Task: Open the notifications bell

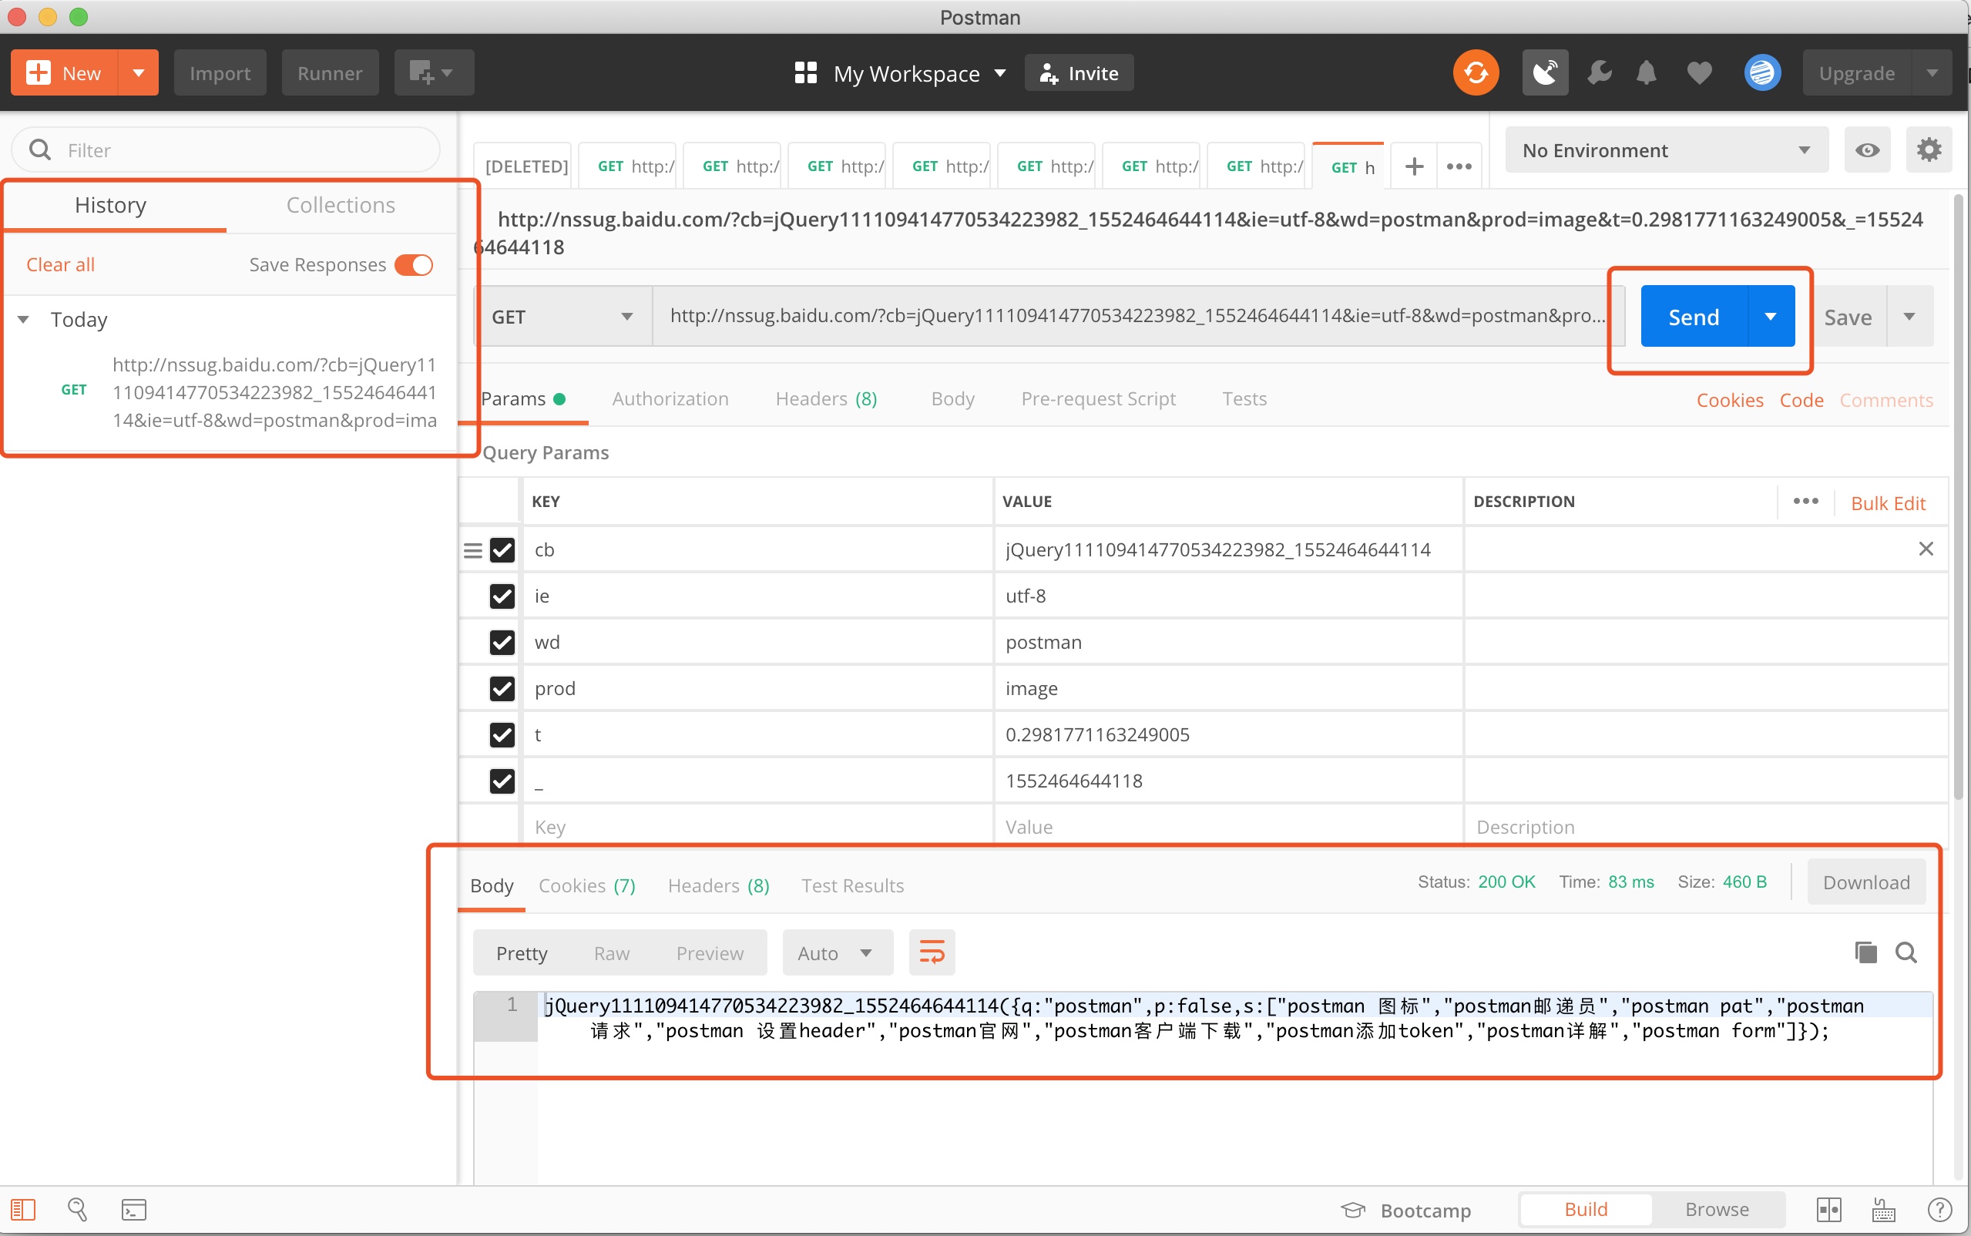Action: (1647, 72)
